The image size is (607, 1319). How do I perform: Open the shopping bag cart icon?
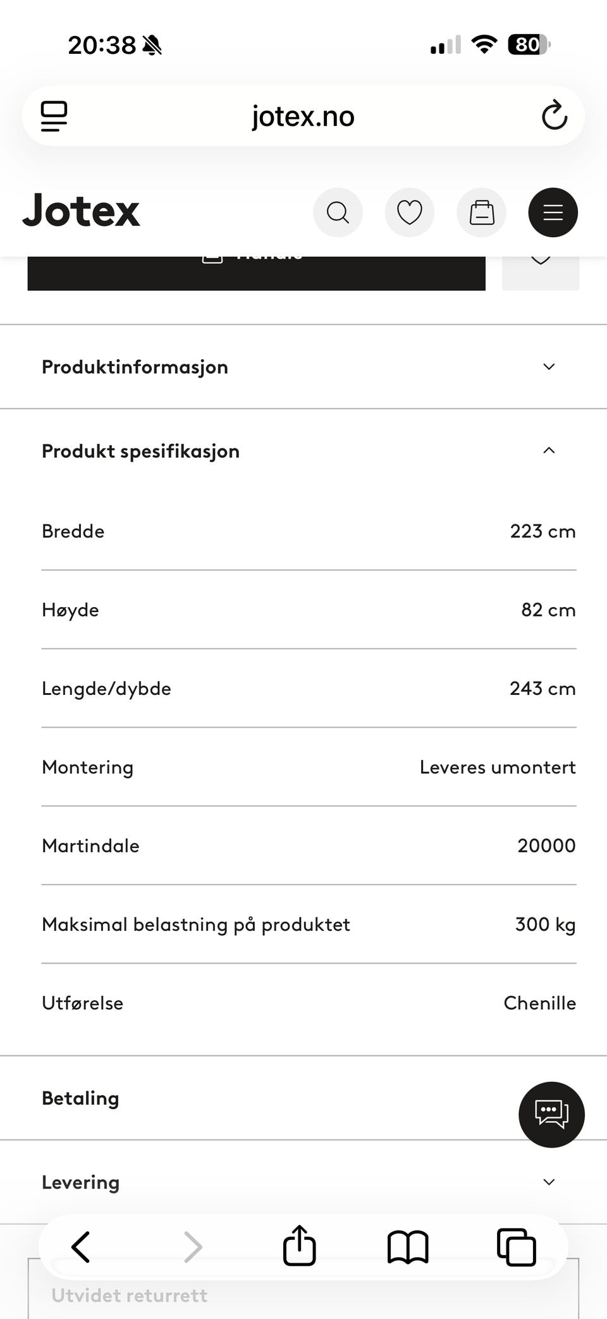[x=481, y=212]
